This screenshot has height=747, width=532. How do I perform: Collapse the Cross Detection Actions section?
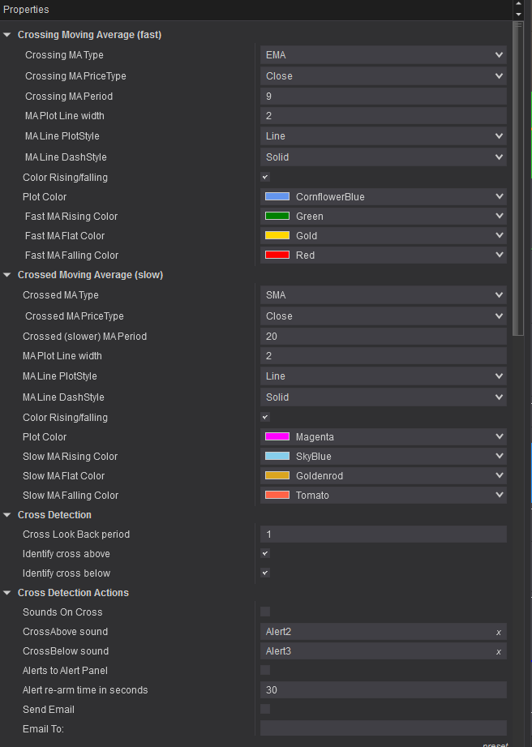point(7,593)
